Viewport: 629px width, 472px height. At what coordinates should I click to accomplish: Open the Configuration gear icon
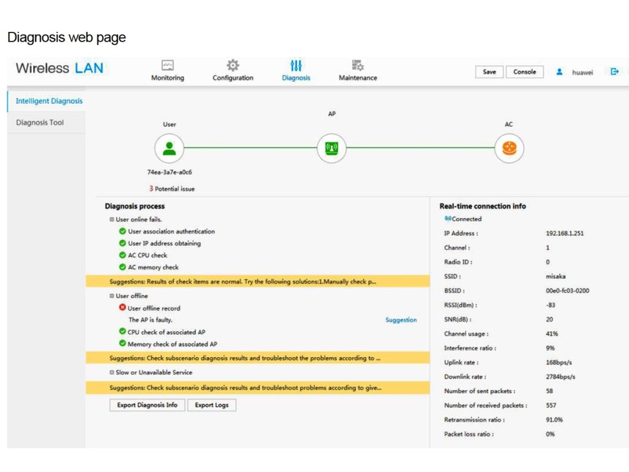[x=233, y=66]
